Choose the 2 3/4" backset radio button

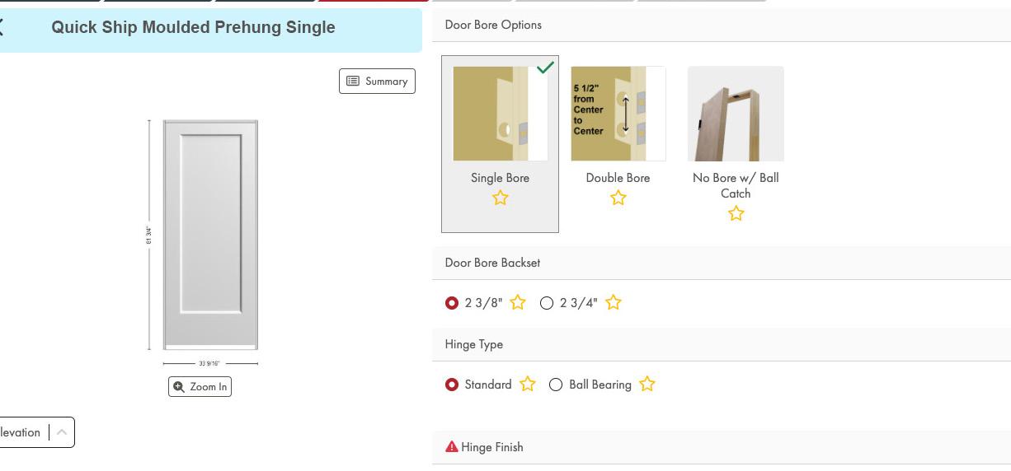547,303
